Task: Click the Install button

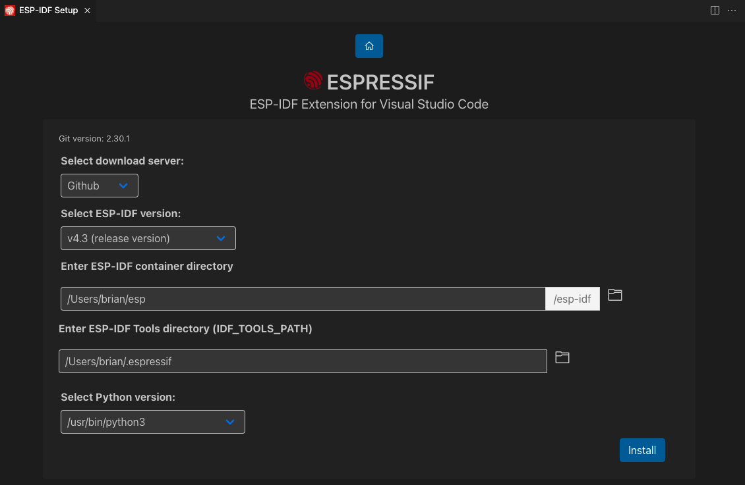Action: pyautogui.click(x=641, y=450)
